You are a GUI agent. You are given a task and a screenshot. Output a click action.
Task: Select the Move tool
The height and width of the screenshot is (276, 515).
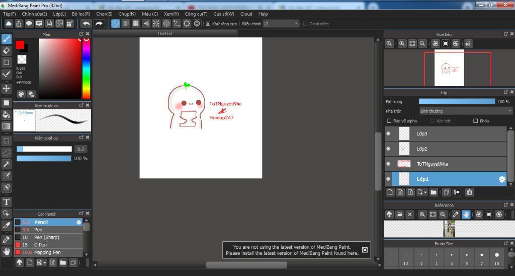point(6,88)
